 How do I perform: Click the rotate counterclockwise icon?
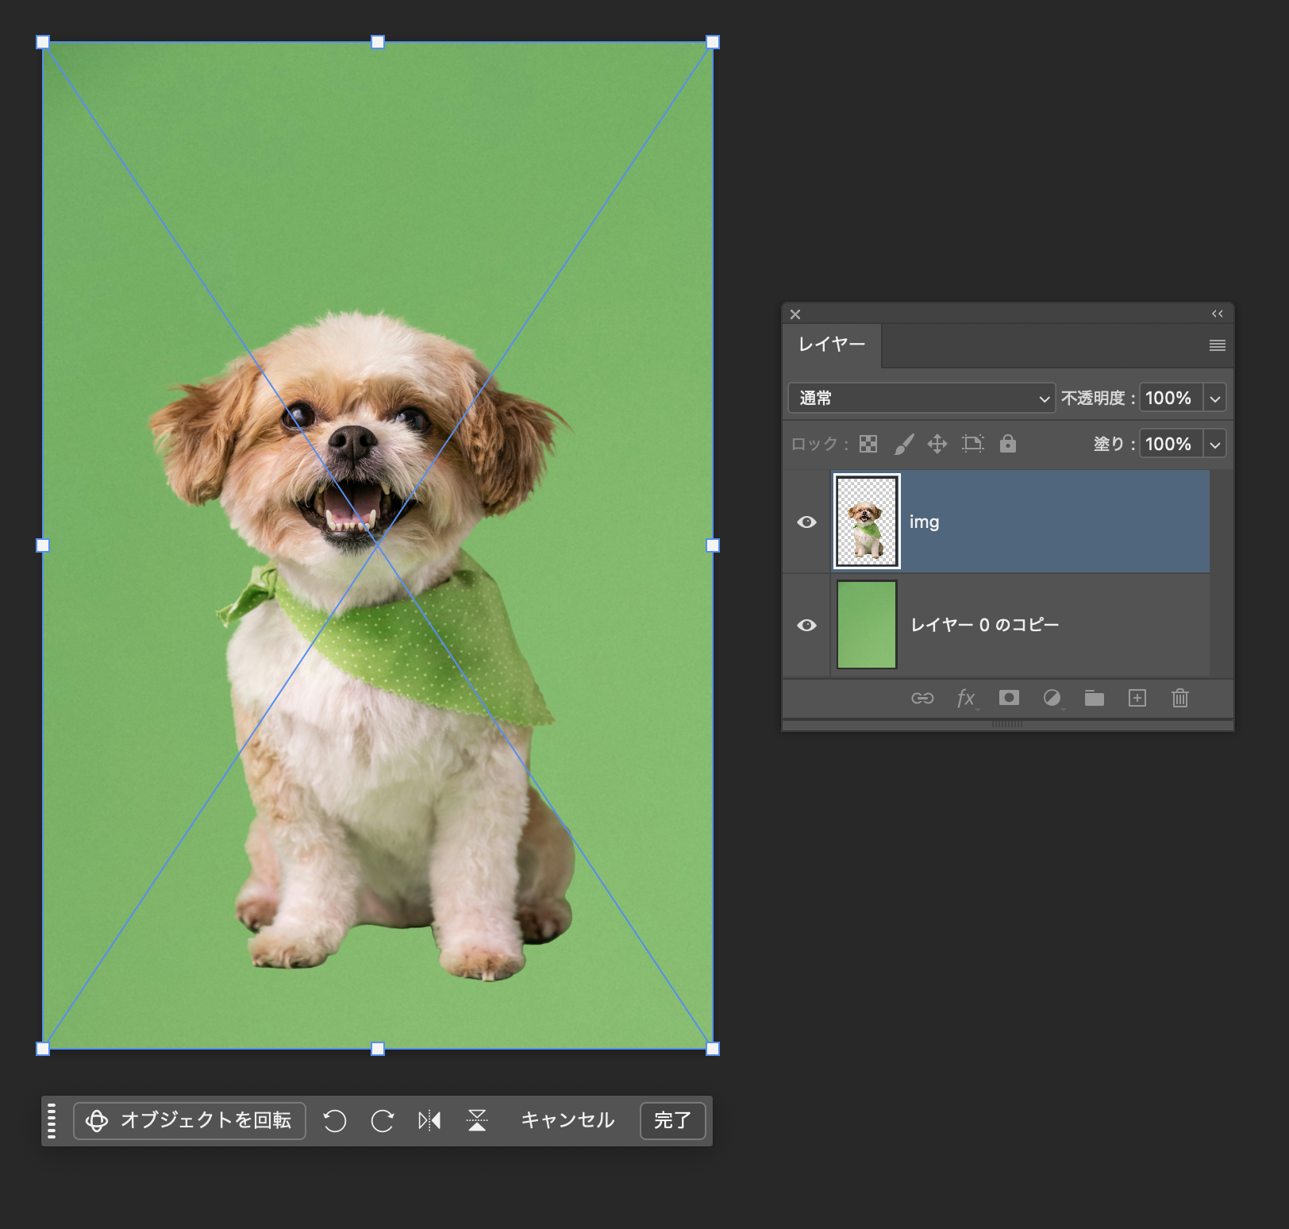(x=335, y=1121)
